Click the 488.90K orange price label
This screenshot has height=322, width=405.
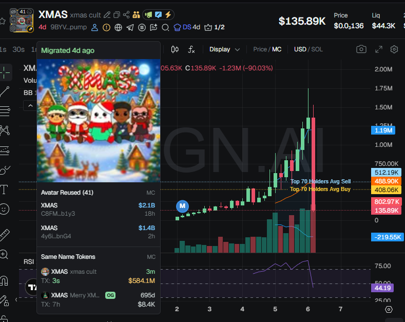[x=386, y=181]
